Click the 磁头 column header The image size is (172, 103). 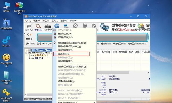(x=131, y=51)
